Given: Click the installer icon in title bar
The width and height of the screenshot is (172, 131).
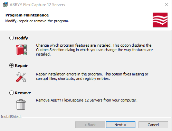Looking at the screenshot, I should tap(5, 5).
